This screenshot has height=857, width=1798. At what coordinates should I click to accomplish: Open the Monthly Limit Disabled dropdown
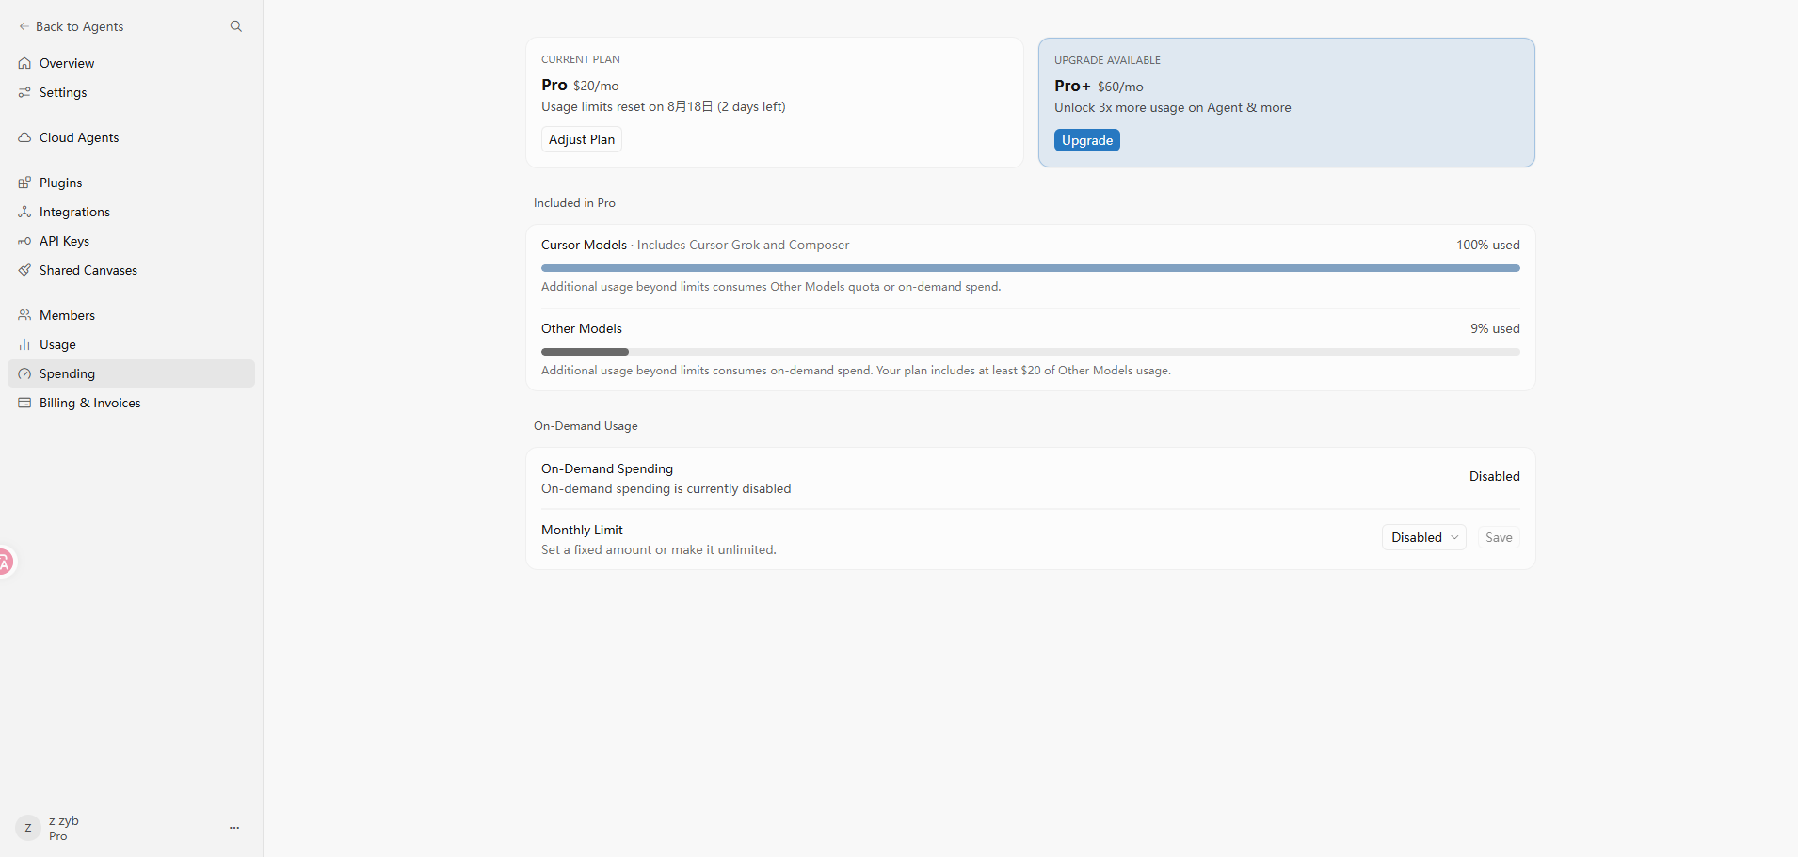[1423, 537]
